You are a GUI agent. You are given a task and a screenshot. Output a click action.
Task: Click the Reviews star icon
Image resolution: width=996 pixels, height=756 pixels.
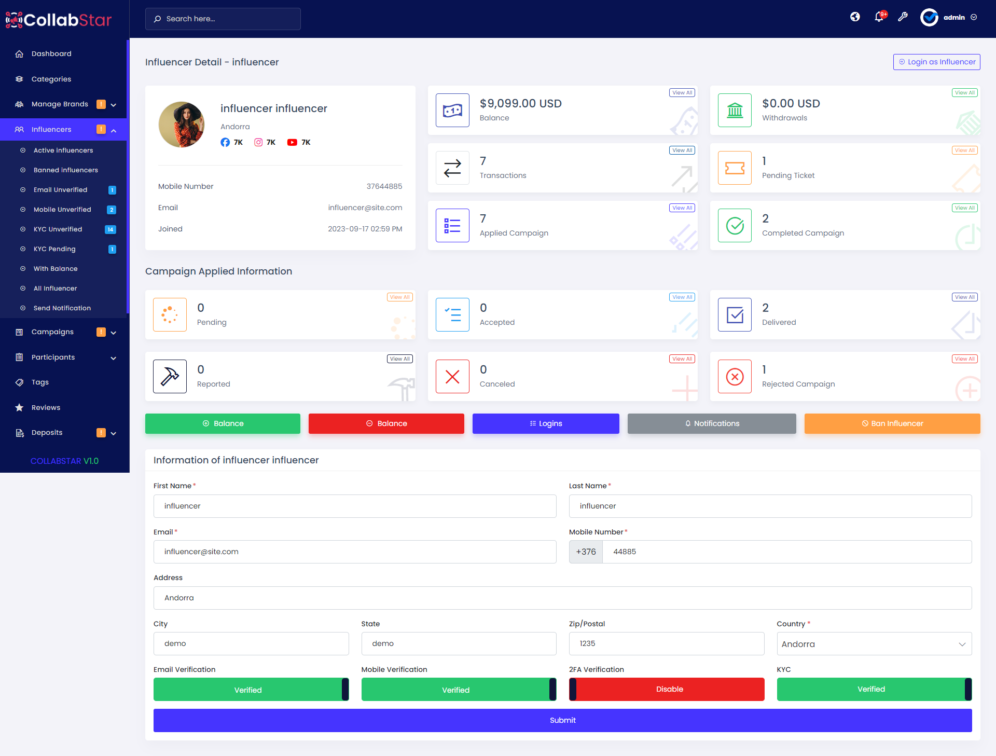pos(19,407)
